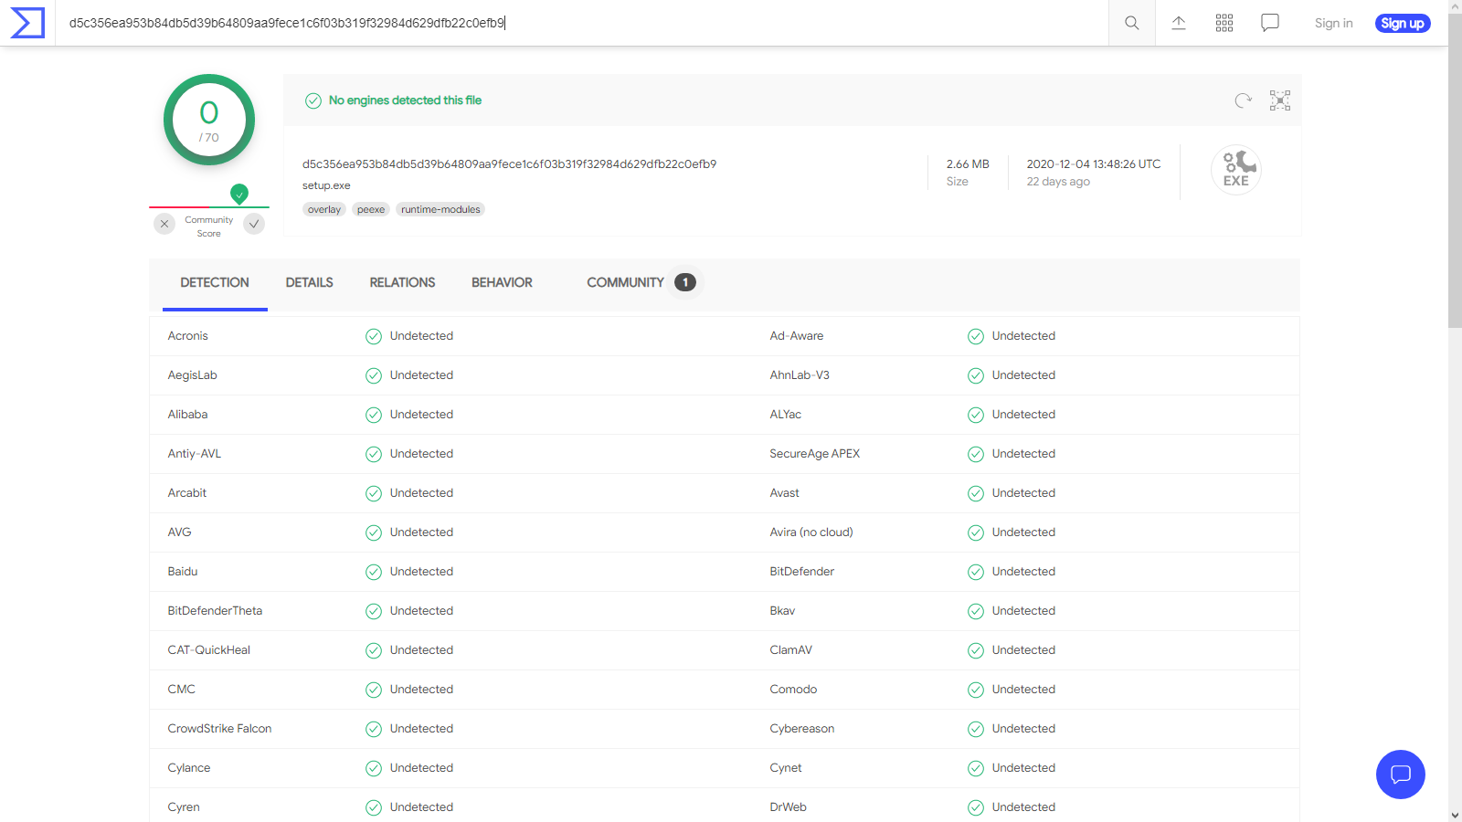Click the search magnifier icon
This screenshot has width=1462, height=822.
pos(1131,23)
